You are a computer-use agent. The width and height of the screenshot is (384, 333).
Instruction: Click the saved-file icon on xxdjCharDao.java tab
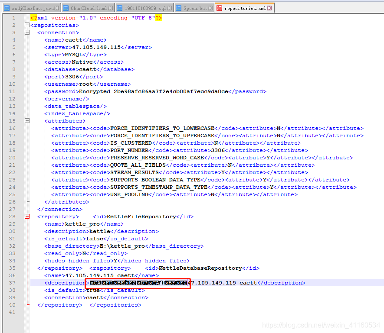tap(7, 8)
